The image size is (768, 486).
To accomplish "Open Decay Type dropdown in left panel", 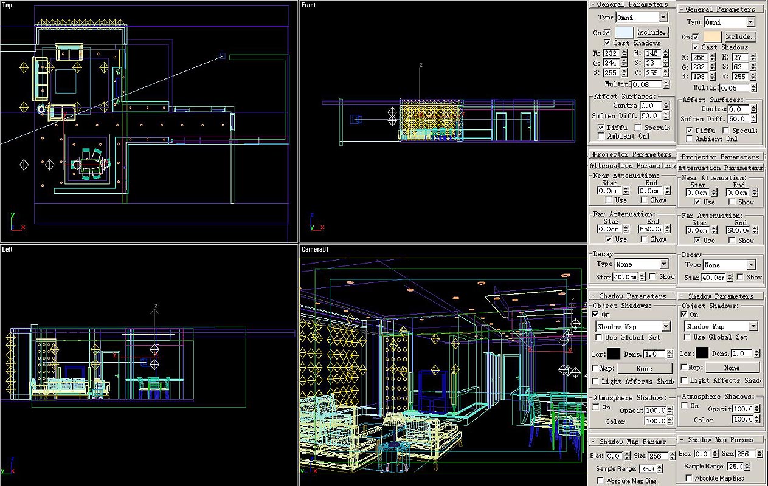I will [642, 264].
